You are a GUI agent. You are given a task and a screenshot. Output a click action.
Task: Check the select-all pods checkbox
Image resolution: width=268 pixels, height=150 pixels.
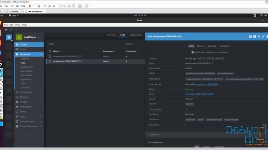(50, 51)
